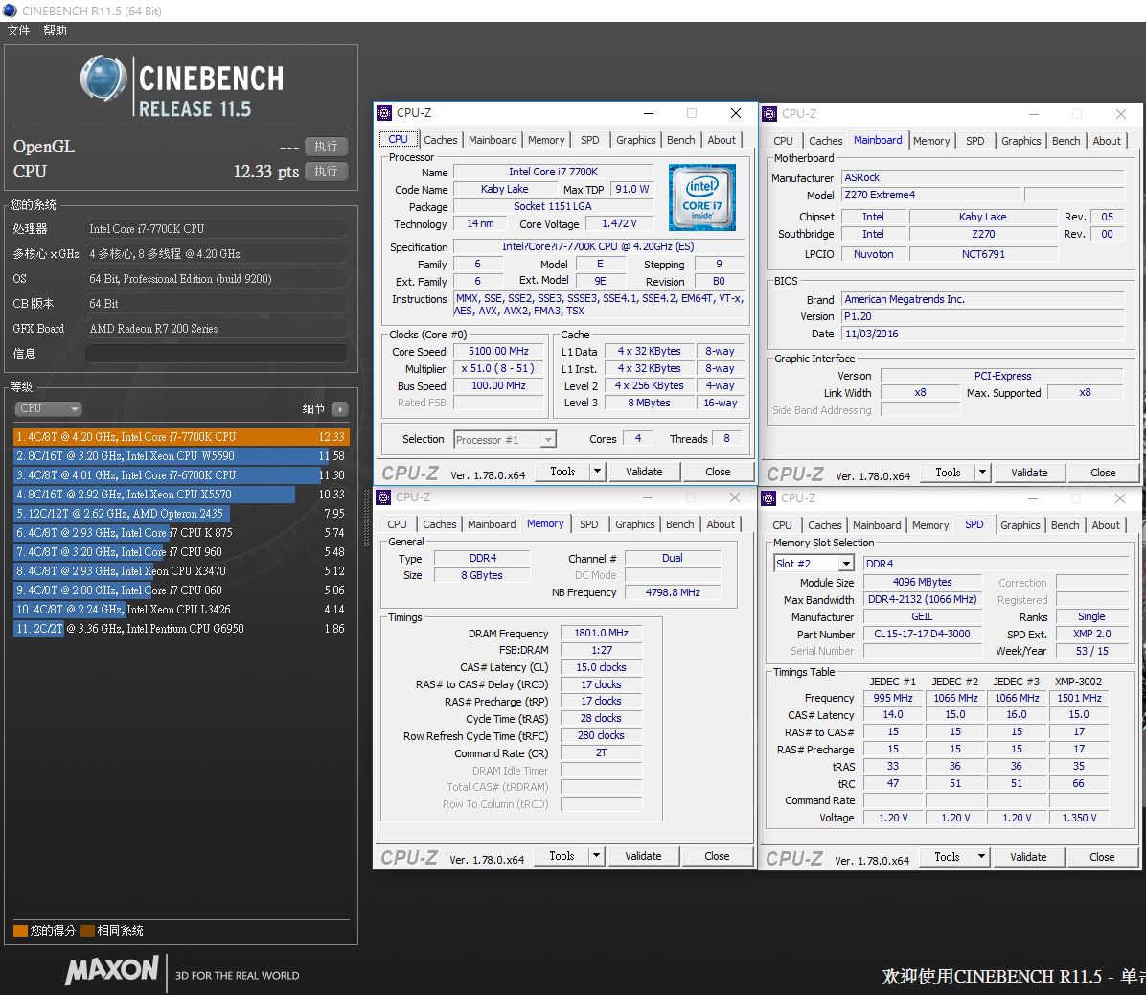This screenshot has height=995, width=1146.
Task: Click Validate in the Memory window
Action: [643, 855]
